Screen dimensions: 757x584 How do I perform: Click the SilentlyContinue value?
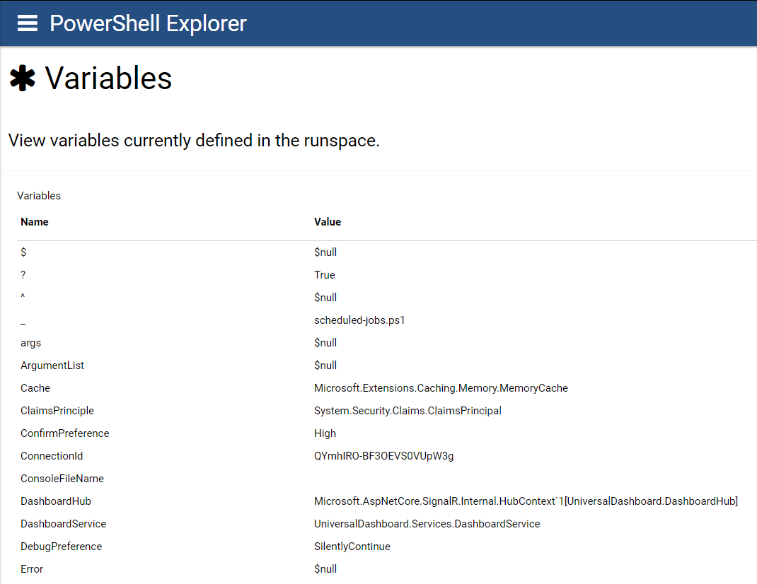(352, 547)
